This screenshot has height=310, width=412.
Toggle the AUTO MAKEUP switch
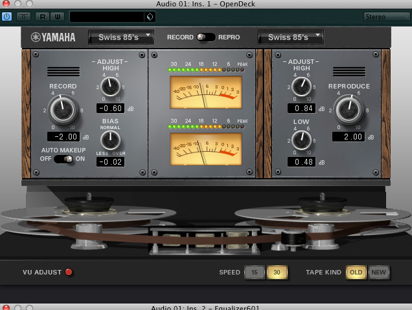(63, 159)
